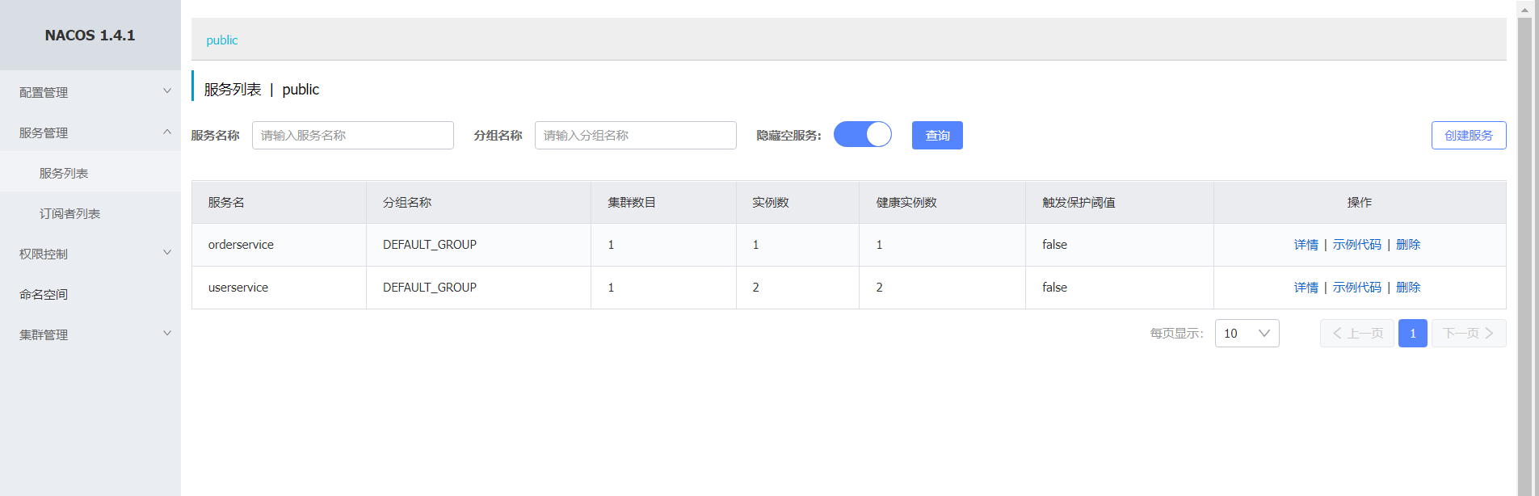Open 服务列表 in the sidebar
Image resolution: width=1539 pixels, height=496 pixels.
click(x=64, y=173)
